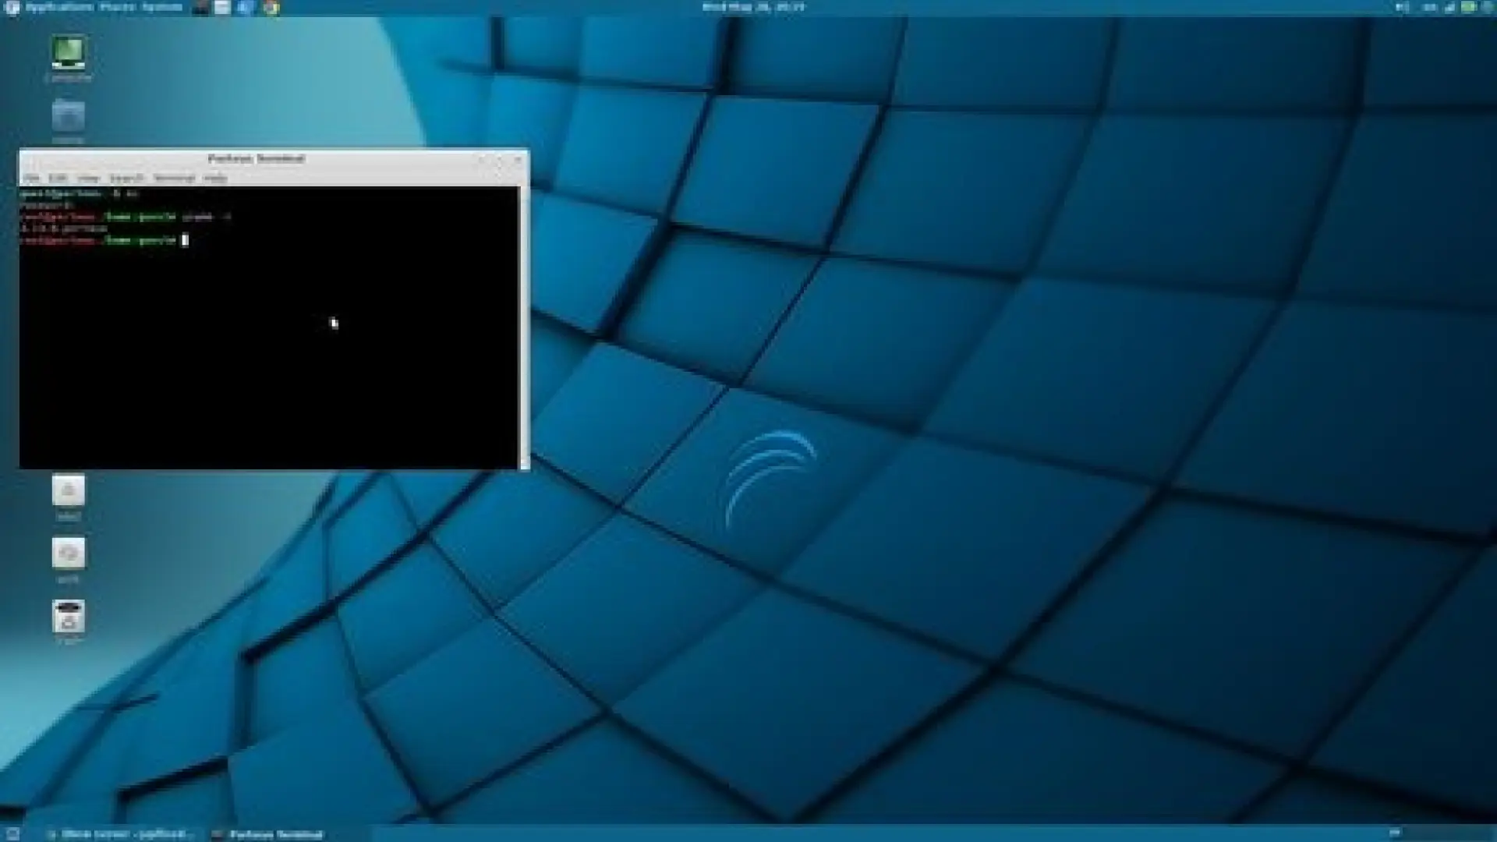The width and height of the screenshot is (1497, 842).
Task: Click the clock date in top panel
Action: click(x=752, y=7)
